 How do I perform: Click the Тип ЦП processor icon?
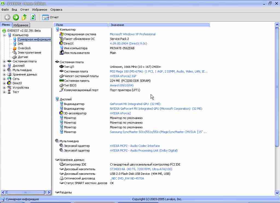[x=62, y=67]
